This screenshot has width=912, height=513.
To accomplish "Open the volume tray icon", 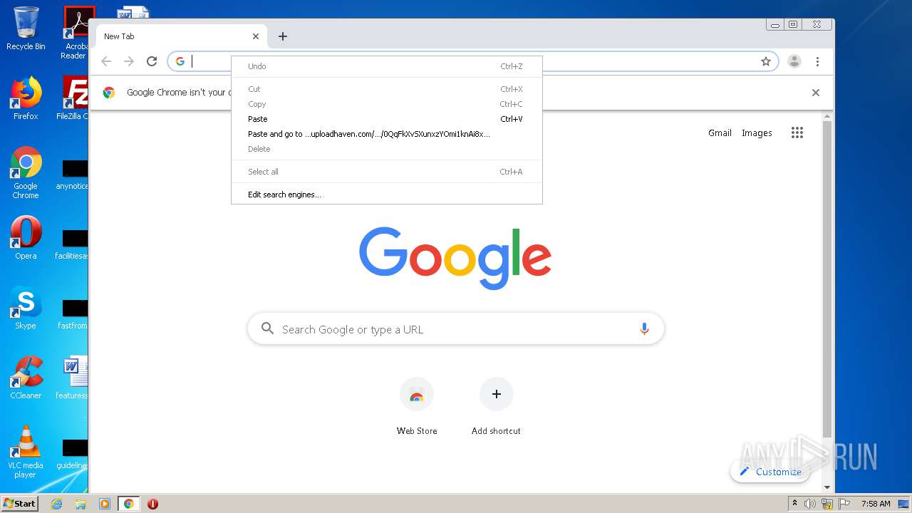I will 810,504.
